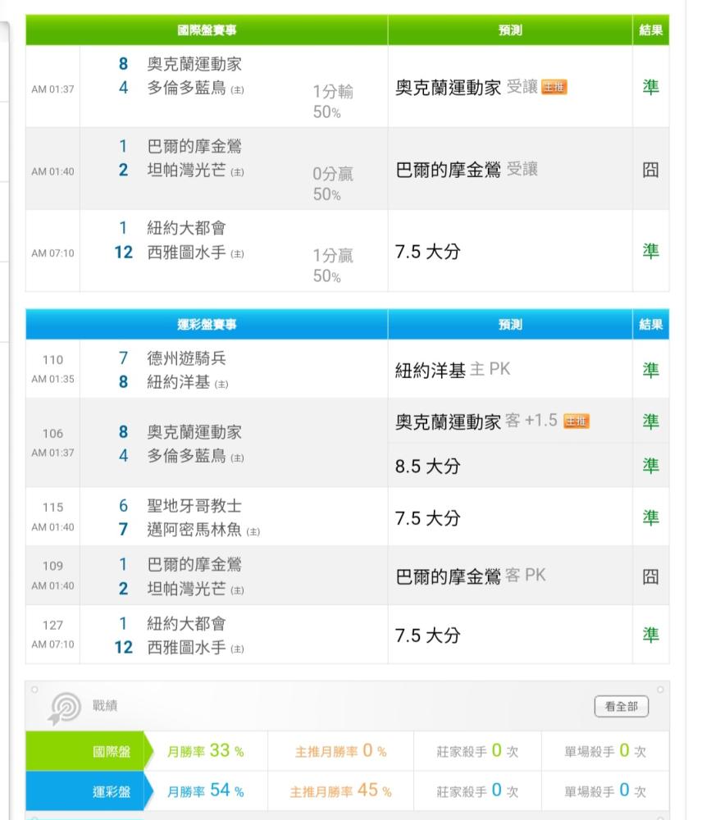Viewport: 711px width, 820px height.
Task: Click 7.5 大分 prediction in game 115 row
Action: [x=427, y=518]
